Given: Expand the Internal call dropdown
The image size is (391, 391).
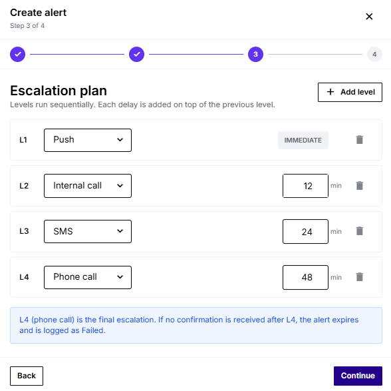Looking at the screenshot, I should tap(88, 186).
